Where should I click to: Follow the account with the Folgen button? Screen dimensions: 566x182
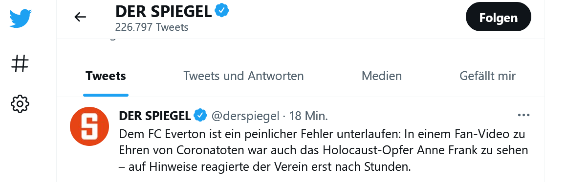499,17
